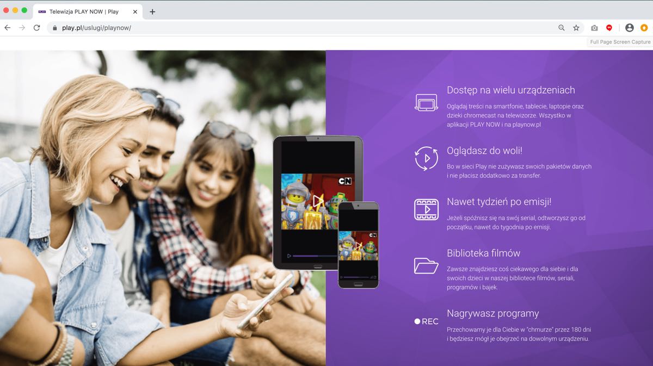Reload the current page
Viewport: 653px width, 366px height.
click(37, 28)
